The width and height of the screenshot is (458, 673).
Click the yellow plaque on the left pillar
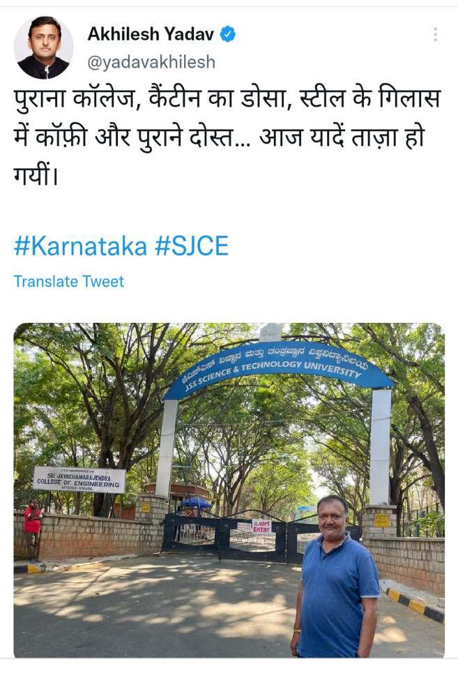coord(146,507)
